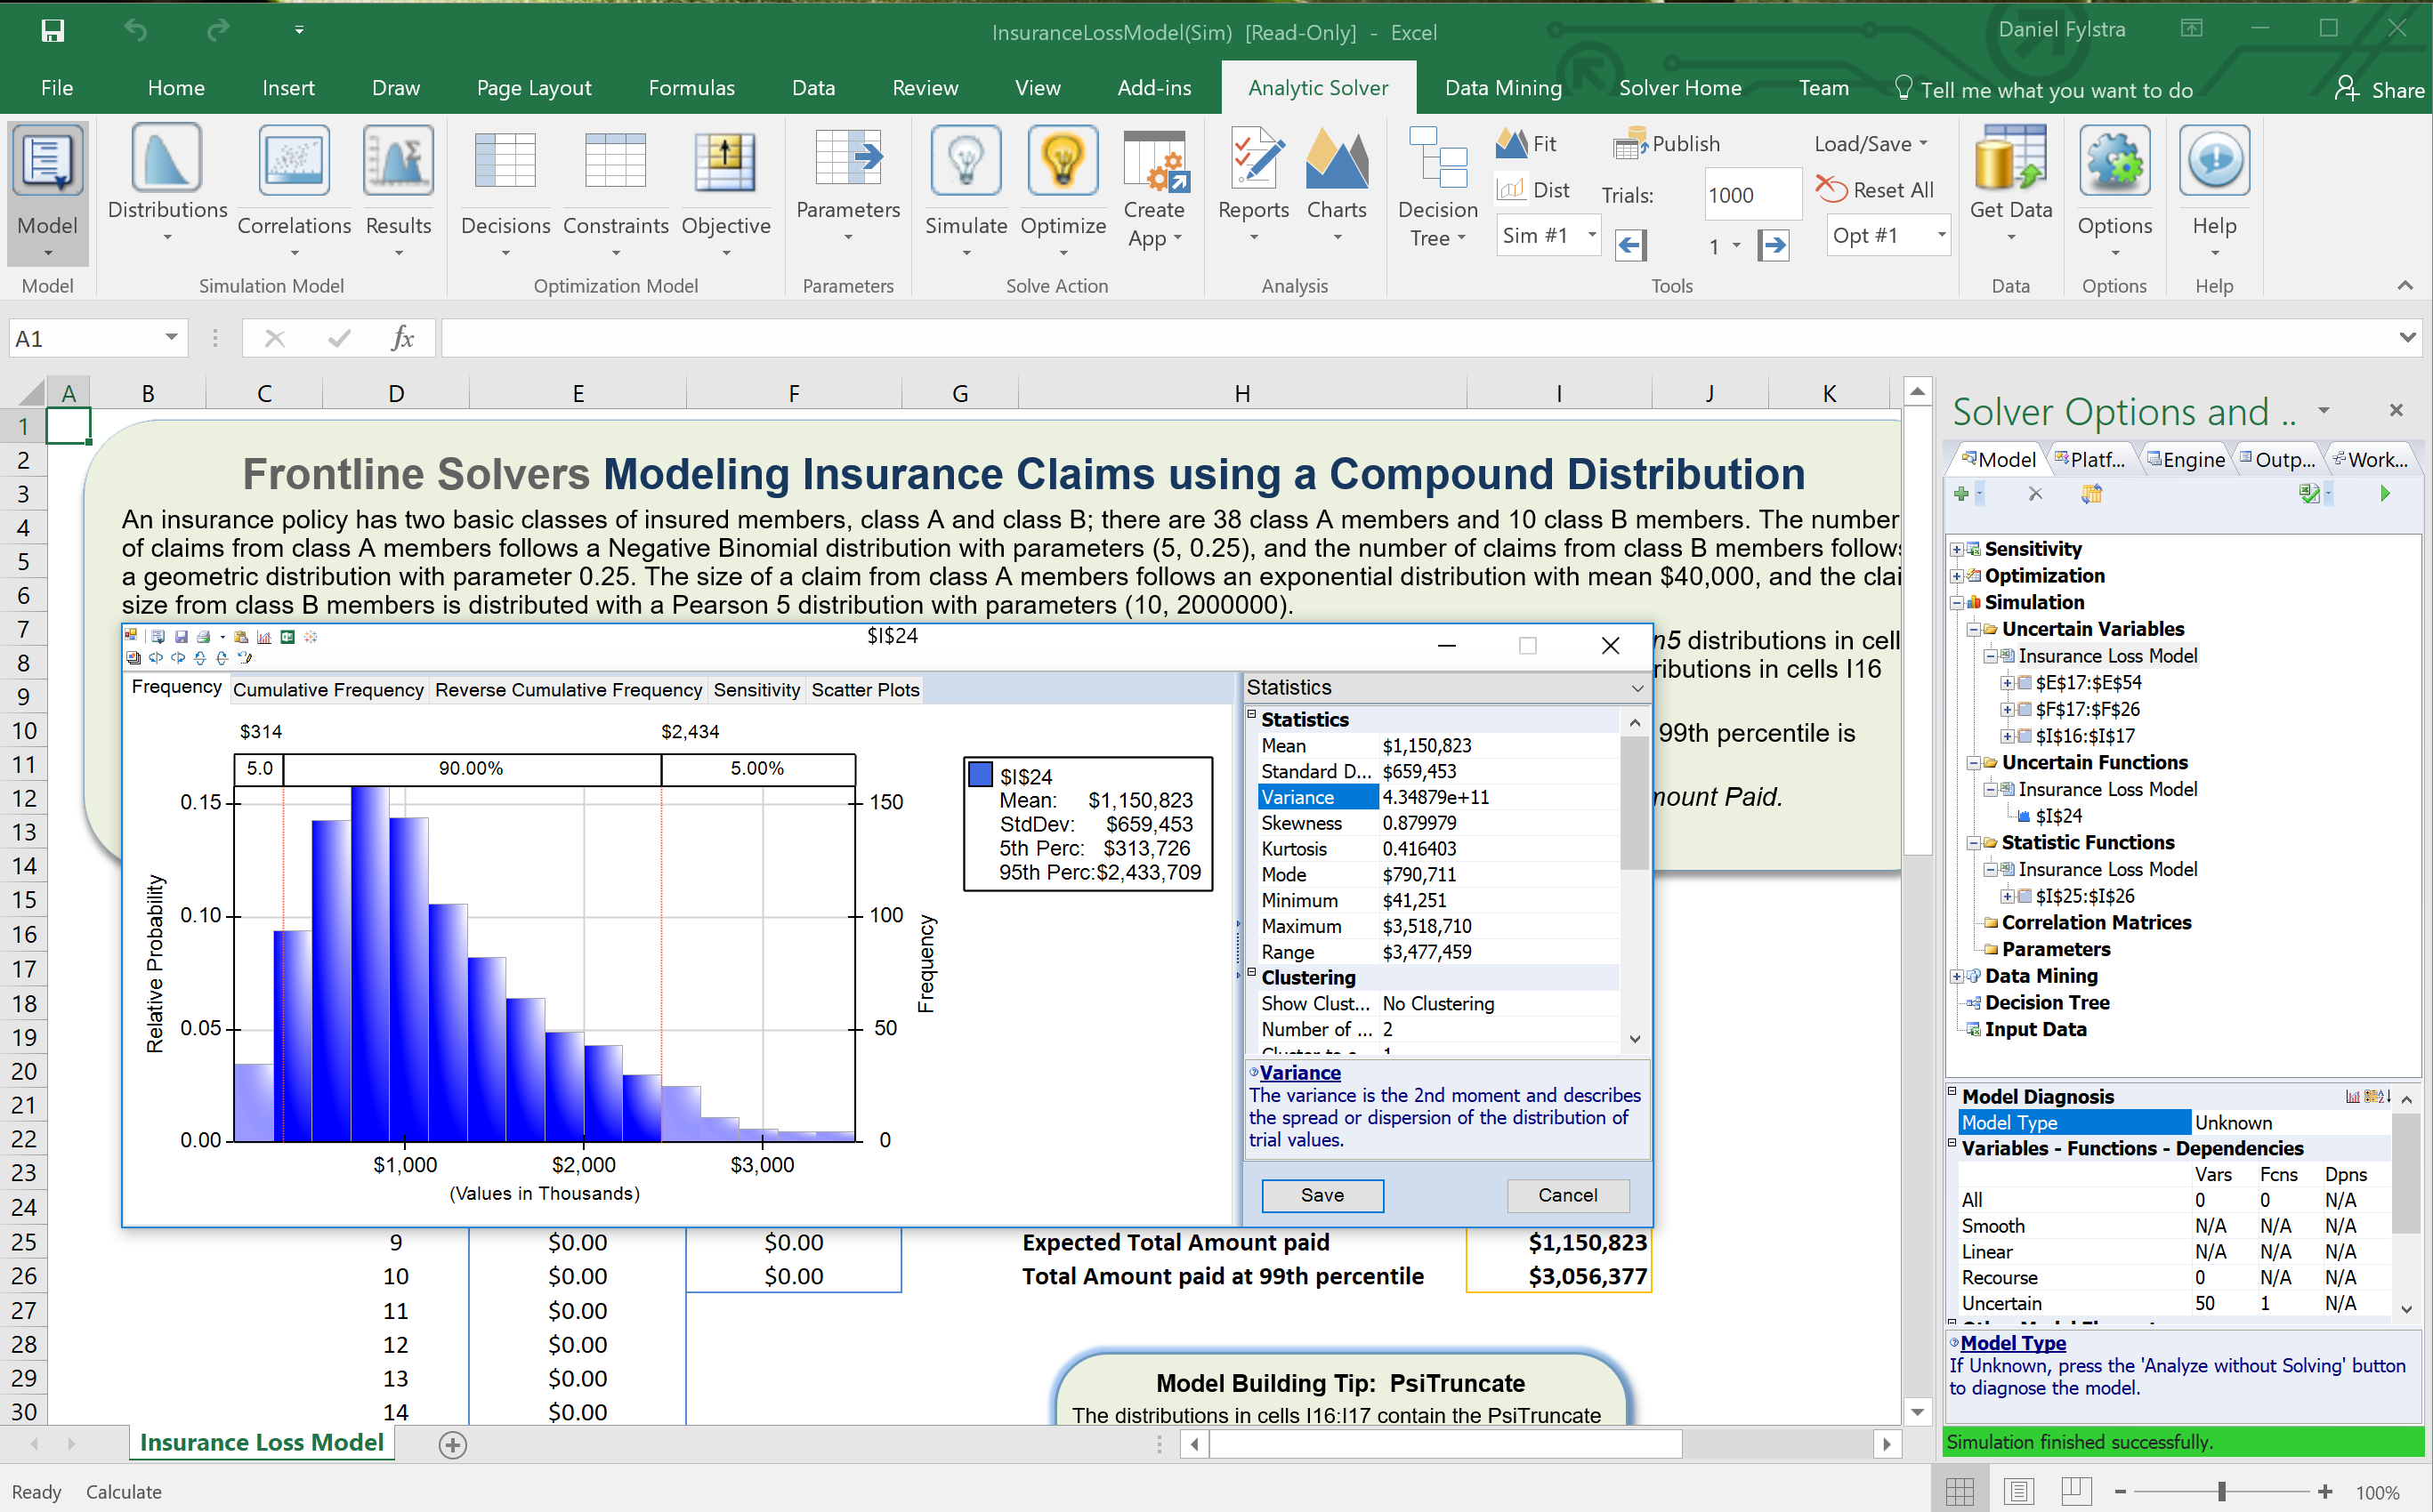Click the Simulate lightbulb icon

coord(966,162)
